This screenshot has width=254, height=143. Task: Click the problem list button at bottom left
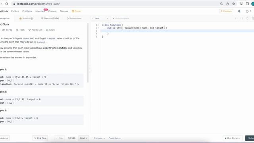pos(4,138)
